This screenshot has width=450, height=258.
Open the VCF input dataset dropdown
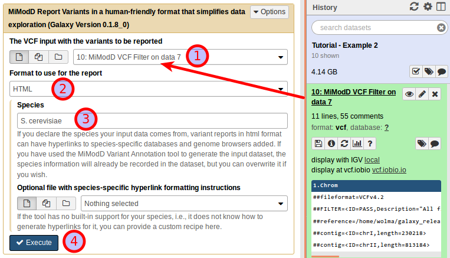click(180, 57)
